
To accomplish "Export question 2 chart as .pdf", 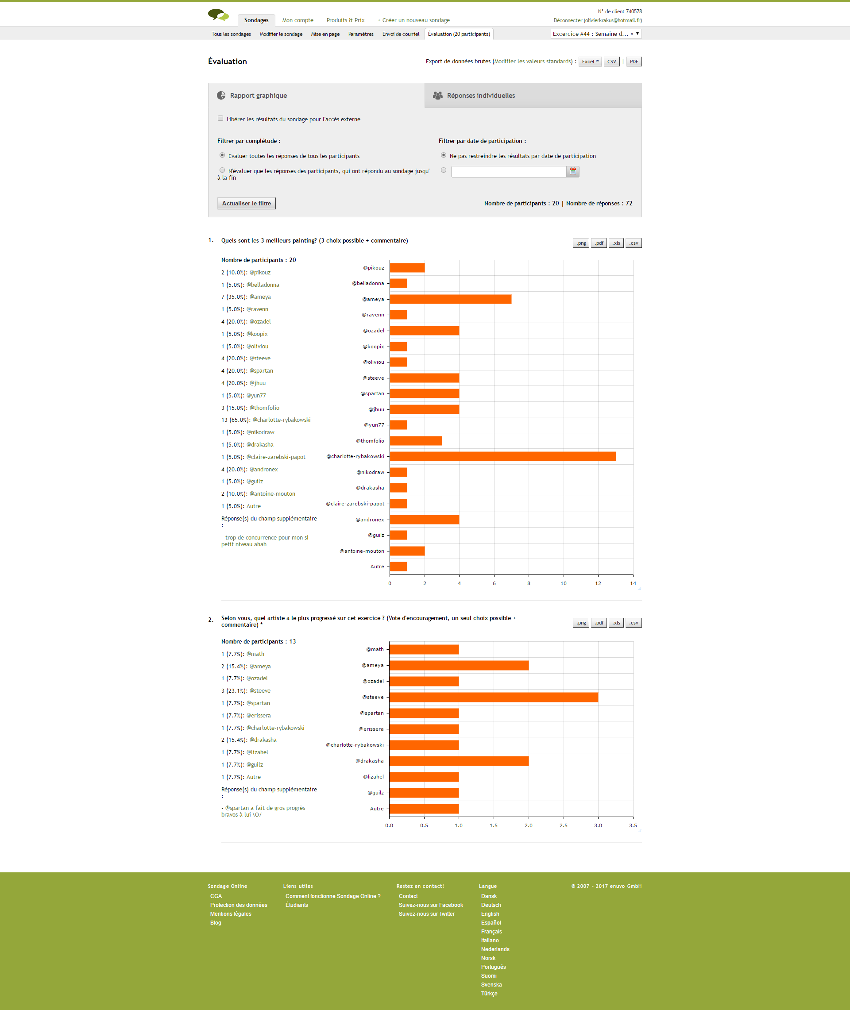I will (598, 623).
